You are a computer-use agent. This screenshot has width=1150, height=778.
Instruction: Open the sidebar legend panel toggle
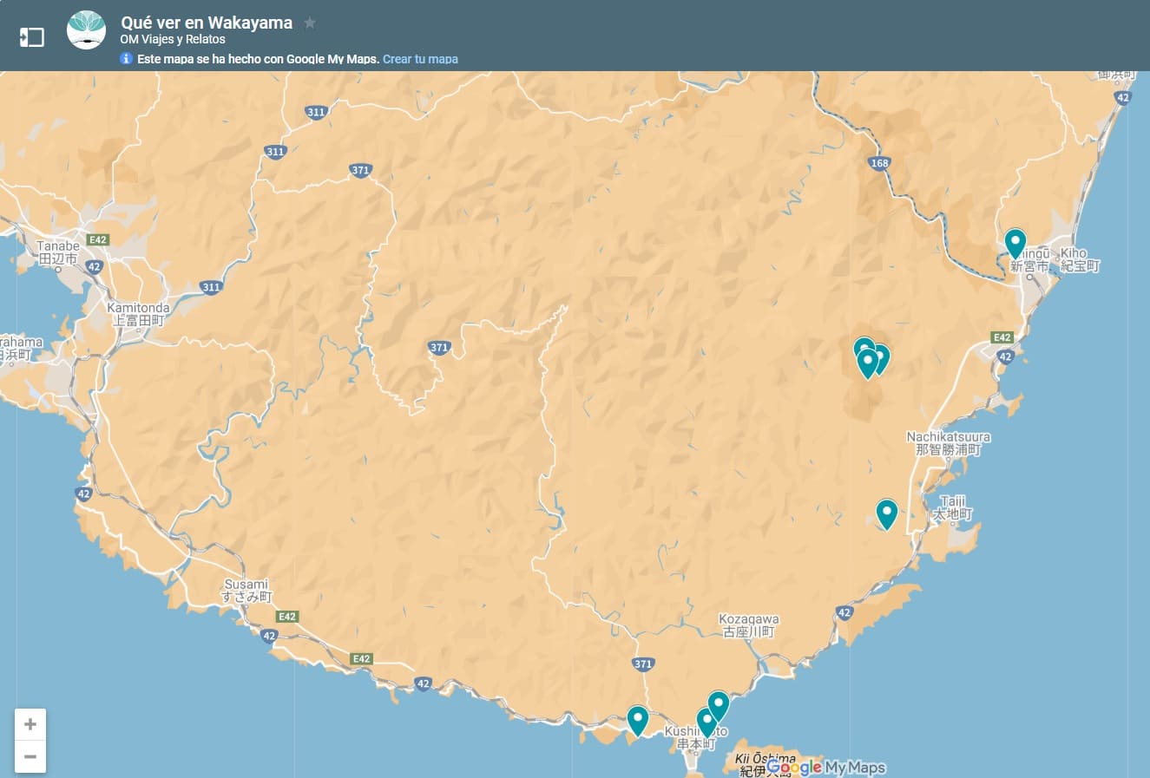pyautogui.click(x=32, y=36)
